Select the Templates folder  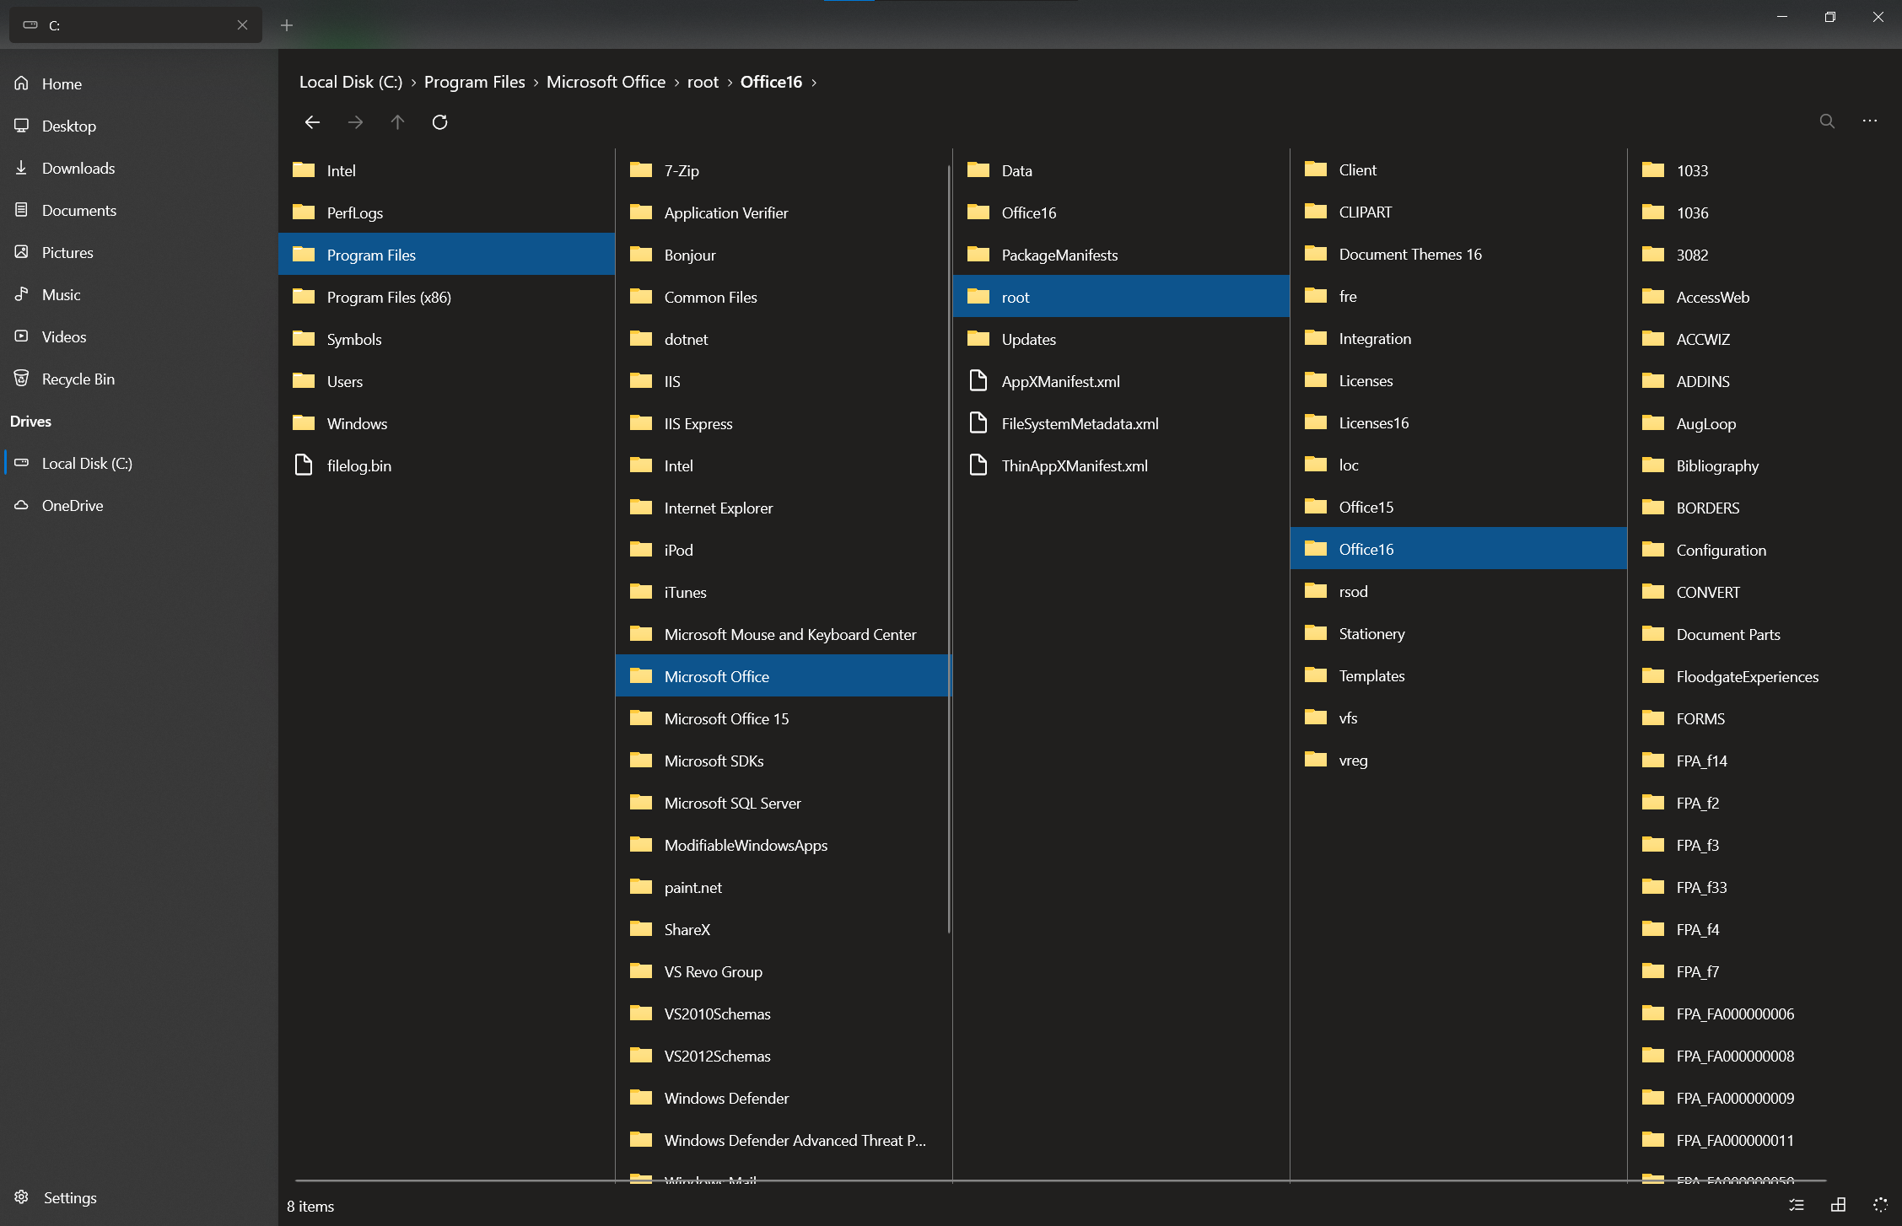1459,675
